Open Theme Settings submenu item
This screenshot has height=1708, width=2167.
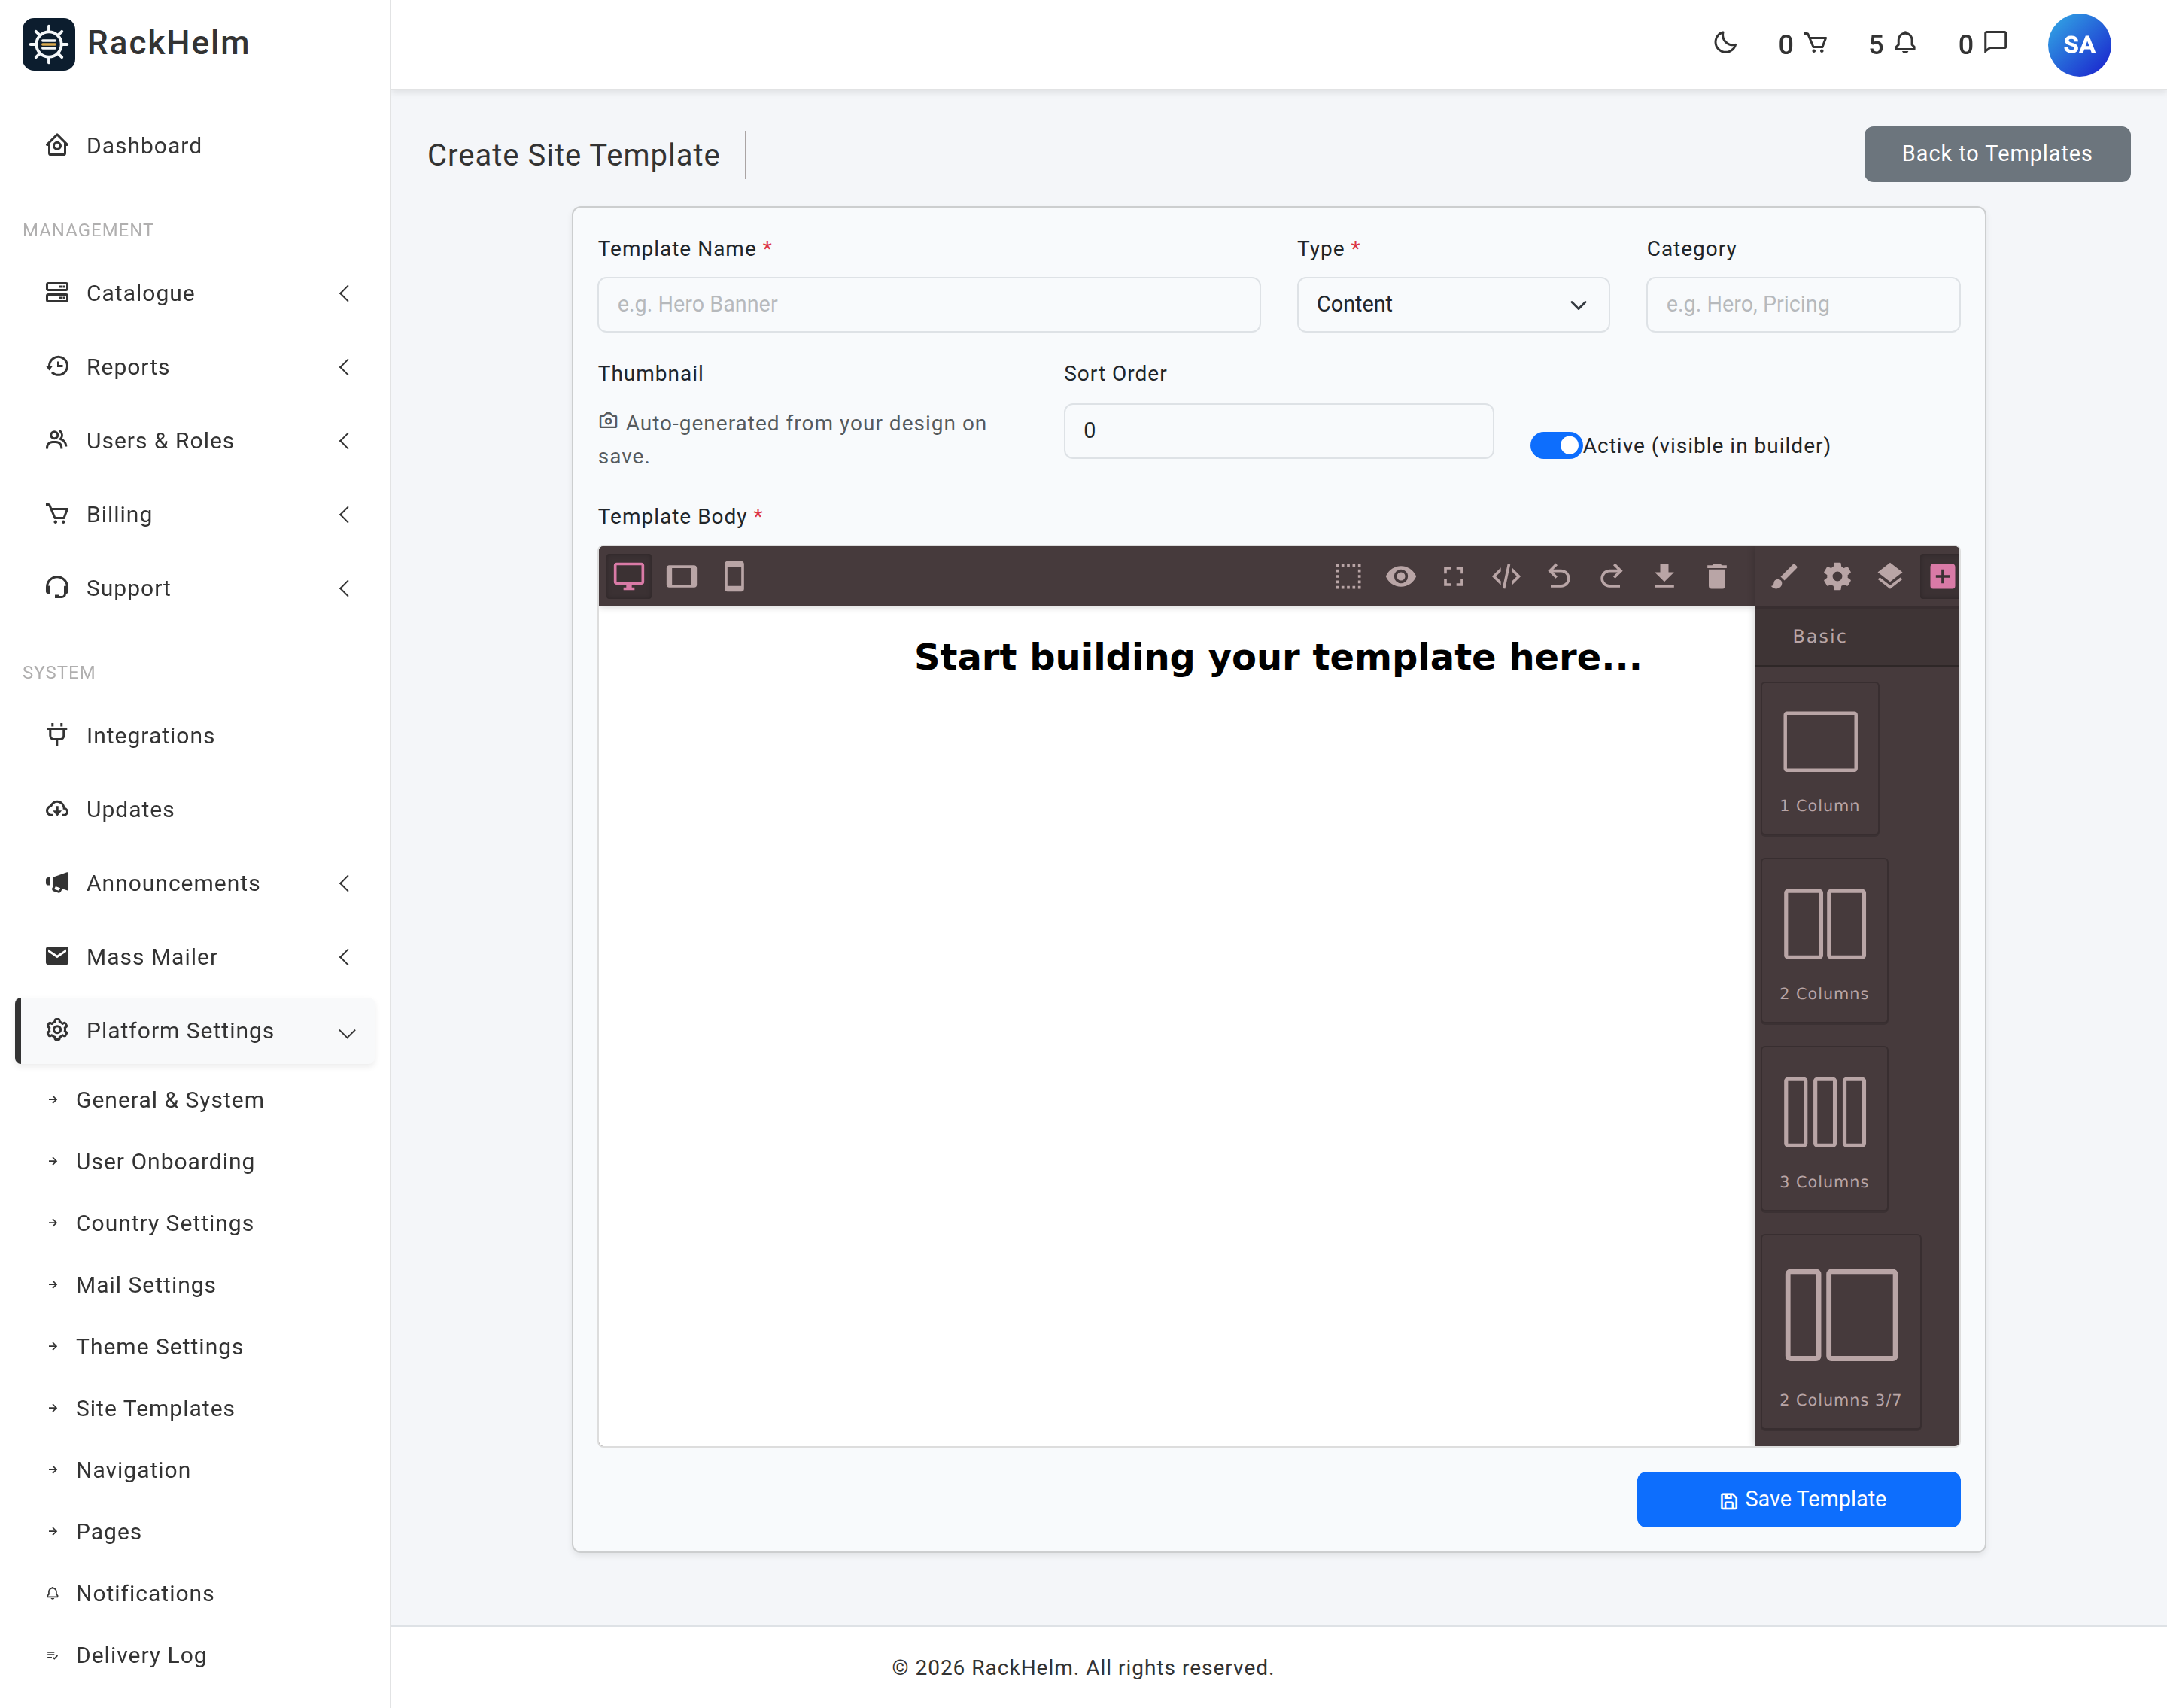160,1347
